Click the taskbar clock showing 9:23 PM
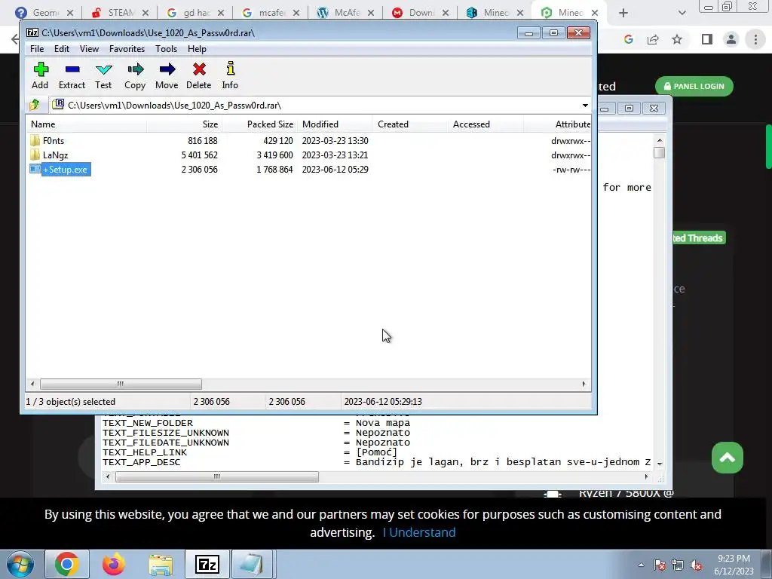 click(734, 565)
